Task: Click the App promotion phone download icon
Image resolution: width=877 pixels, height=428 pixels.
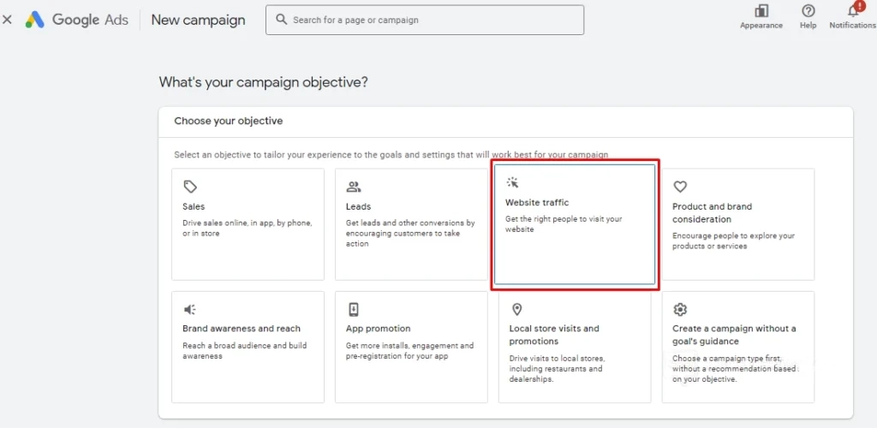Action: coord(353,309)
